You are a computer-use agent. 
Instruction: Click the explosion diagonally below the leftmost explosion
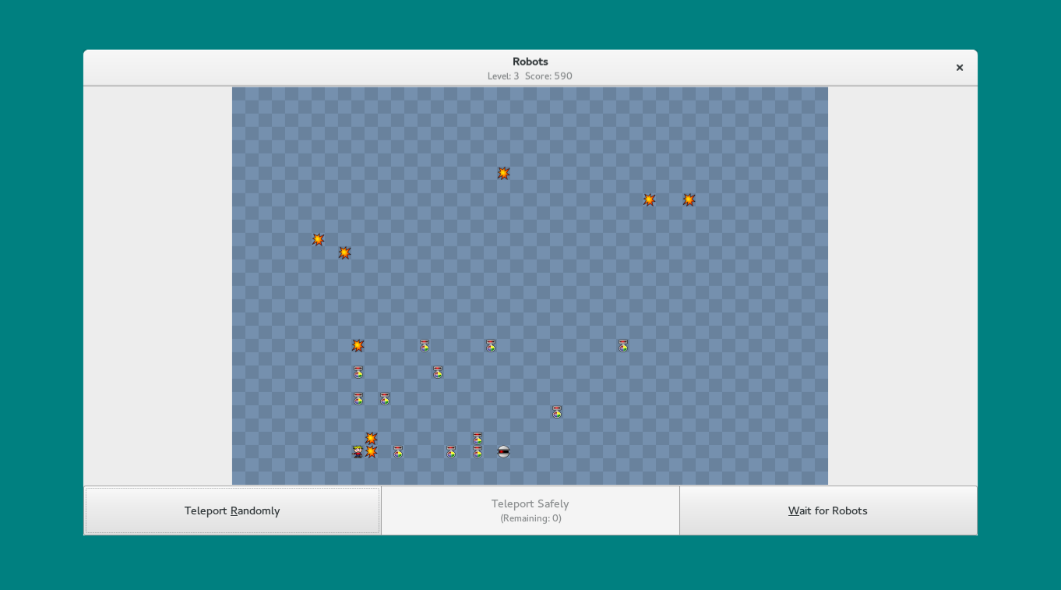[344, 253]
